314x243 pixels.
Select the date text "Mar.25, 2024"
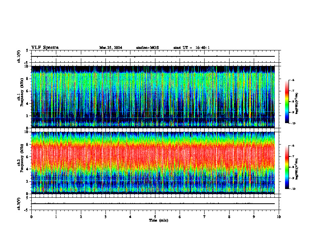(111, 48)
